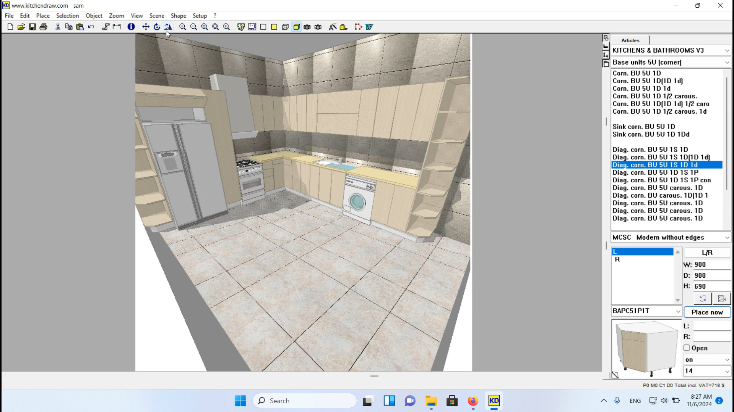
Task: Open the Base units 5U (corner) dropdown
Action: 726,62
